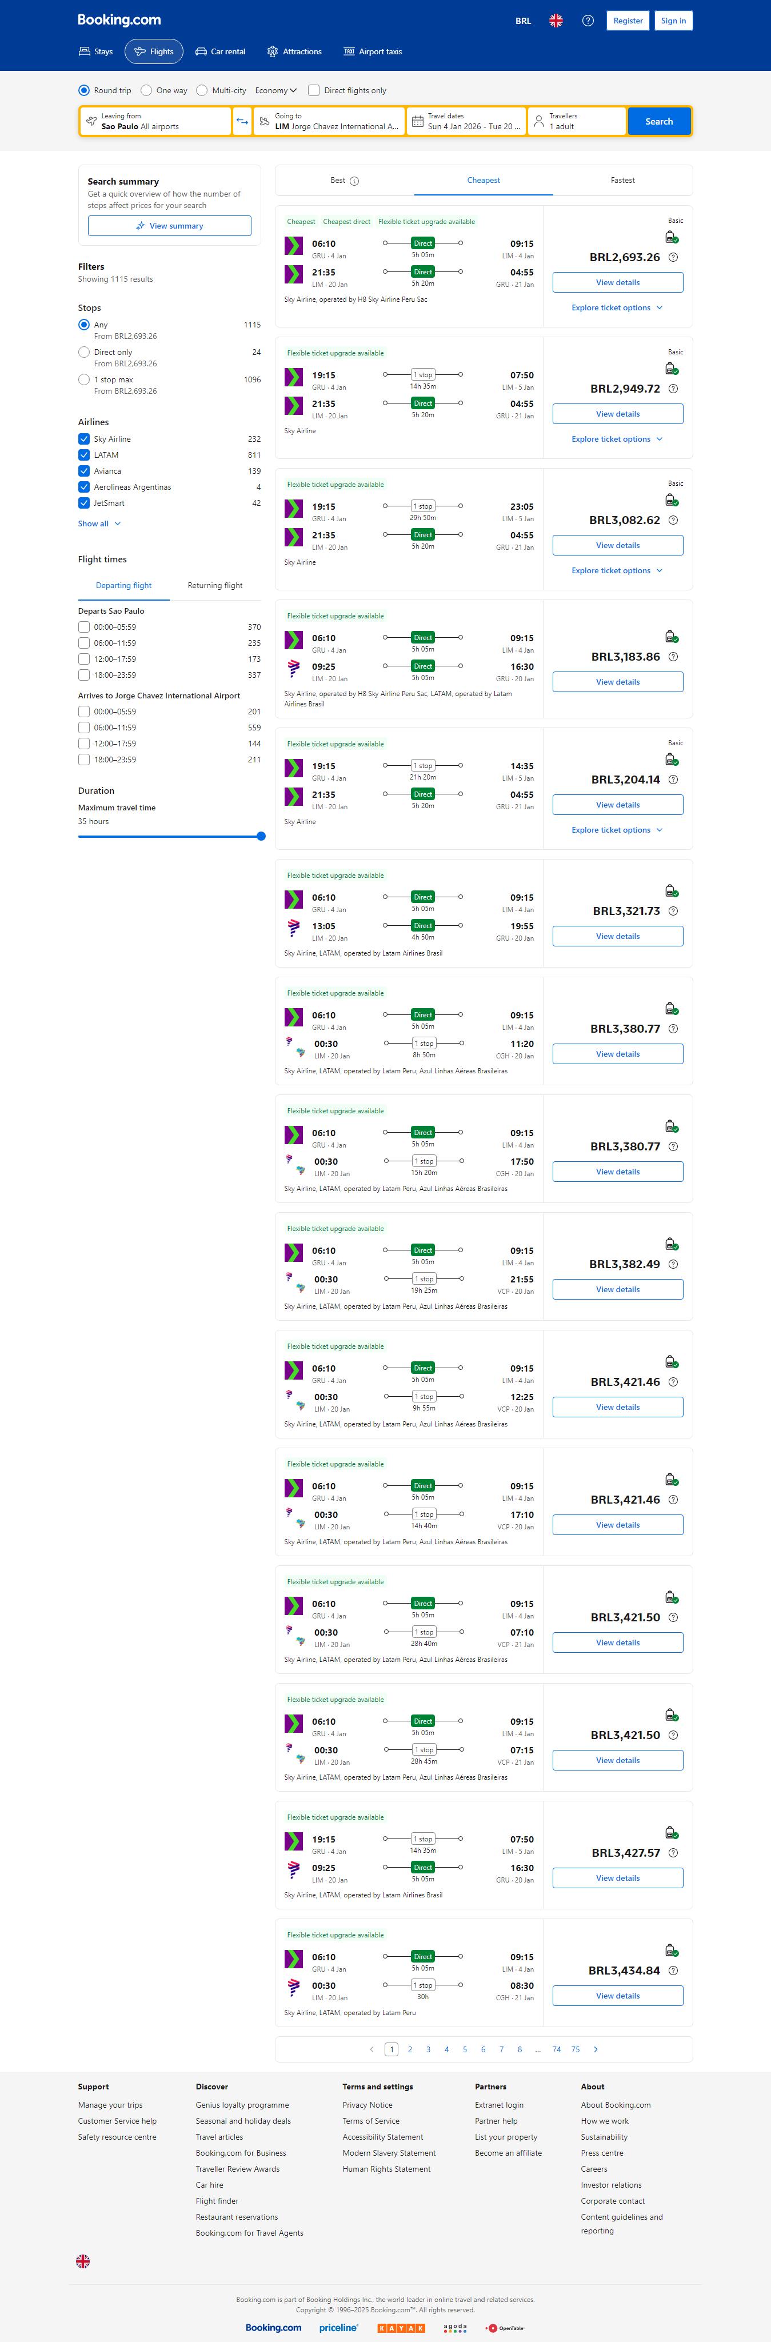The width and height of the screenshot is (771, 2342).
Task: Click the Travel dates field
Action: tap(466, 121)
